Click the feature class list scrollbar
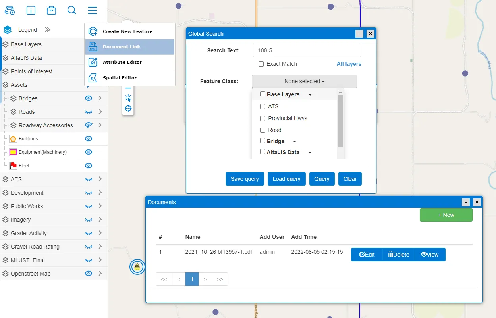The width and height of the screenshot is (496, 318). click(340, 121)
